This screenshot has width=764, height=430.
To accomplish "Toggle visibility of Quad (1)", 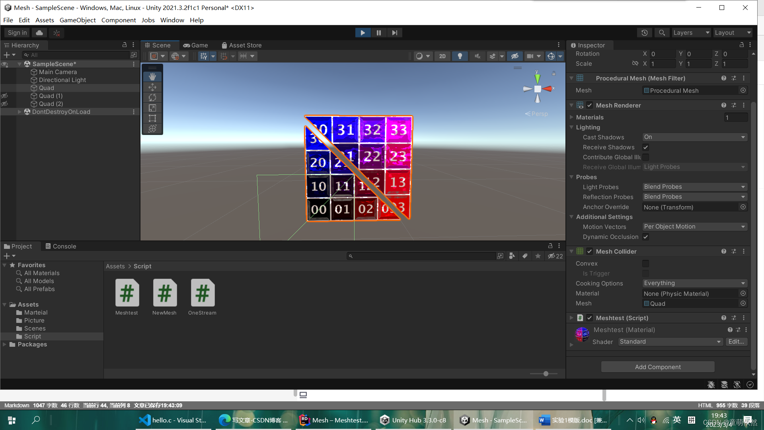I will (x=5, y=96).
